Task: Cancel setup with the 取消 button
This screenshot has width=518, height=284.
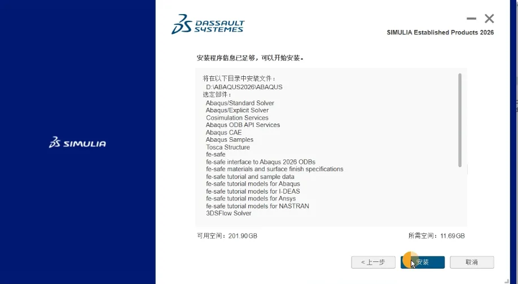Action: point(472,262)
